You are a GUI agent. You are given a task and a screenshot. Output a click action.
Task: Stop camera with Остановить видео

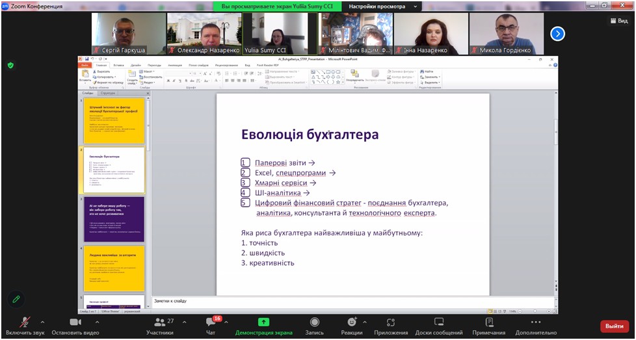click(x=75, y=326)
